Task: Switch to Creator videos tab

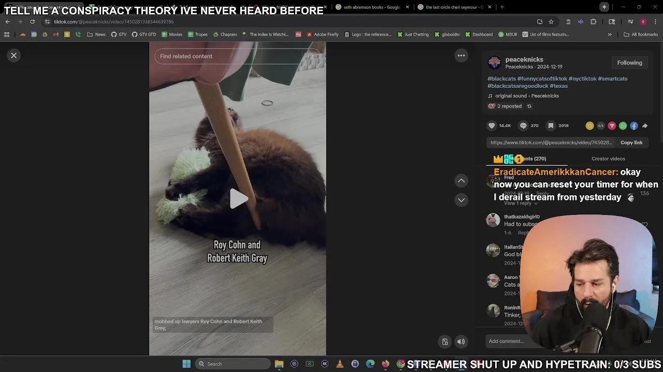Action: point(608,159)
